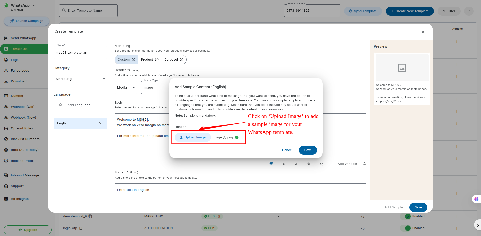Click the floating brain assistant icon

[476, 199]
